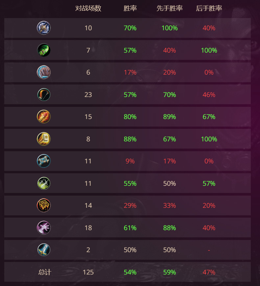Pick the Rogue daggers icon
Screen dimensions: 260x286
click(x=44, y=183)
